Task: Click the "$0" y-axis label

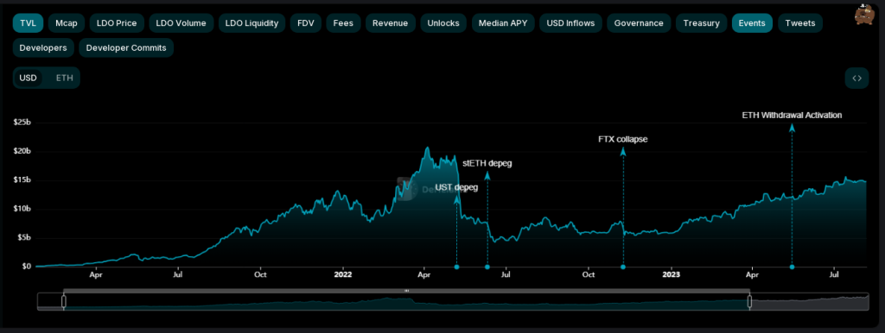Action: click(x=27, y=266)
